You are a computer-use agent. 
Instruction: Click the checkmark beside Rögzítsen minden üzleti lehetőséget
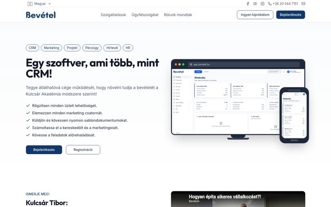28,105
